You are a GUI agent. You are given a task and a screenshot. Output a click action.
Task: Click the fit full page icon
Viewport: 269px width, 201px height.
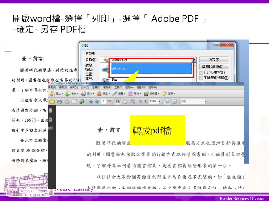point(175,101)
